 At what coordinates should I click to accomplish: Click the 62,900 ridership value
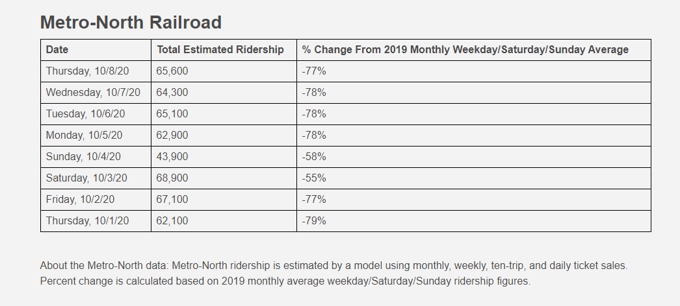172,135
